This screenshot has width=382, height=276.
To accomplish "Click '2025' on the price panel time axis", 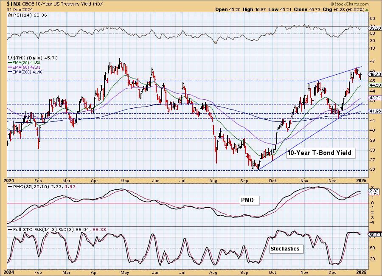I will (x=362, y=180).
